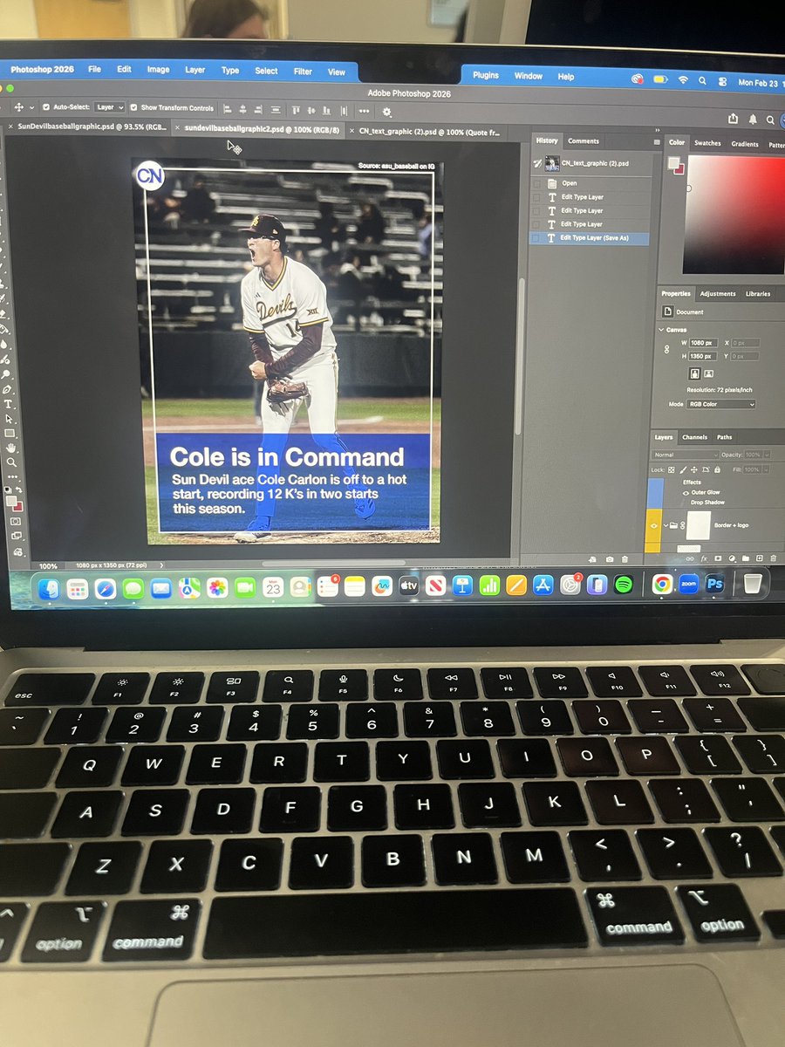Screen dimensions: 785x1047
Task: Select the Pen tool
Action: (7, 390)
